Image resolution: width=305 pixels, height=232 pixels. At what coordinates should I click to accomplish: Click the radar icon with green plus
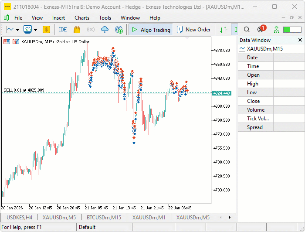119,30
